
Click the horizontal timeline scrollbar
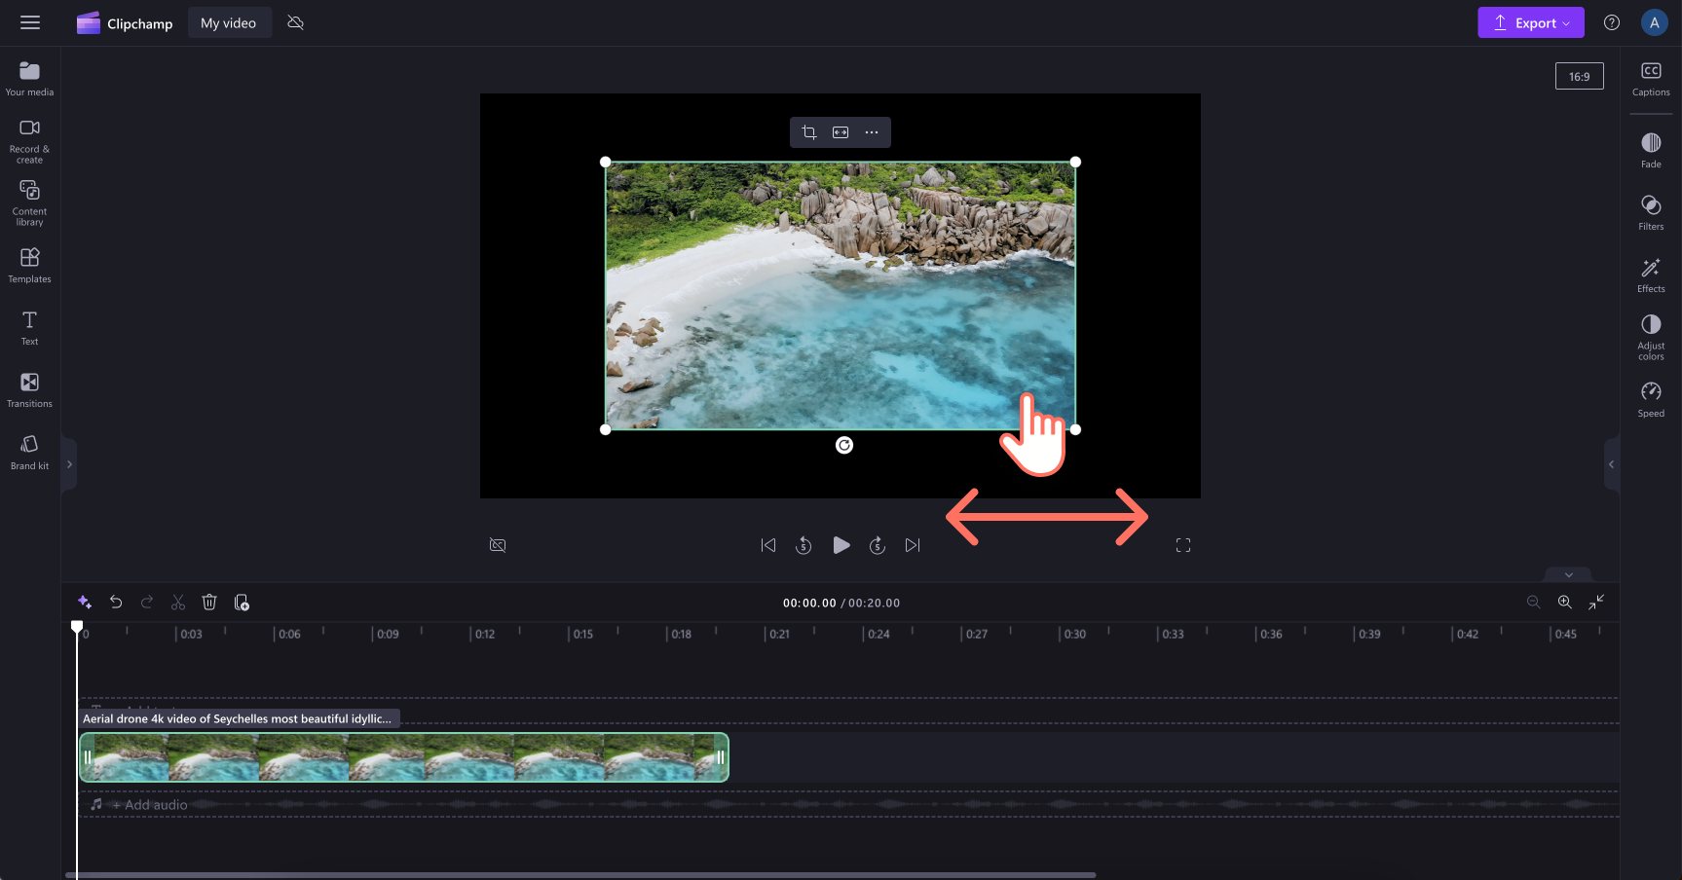pos(580,875)
